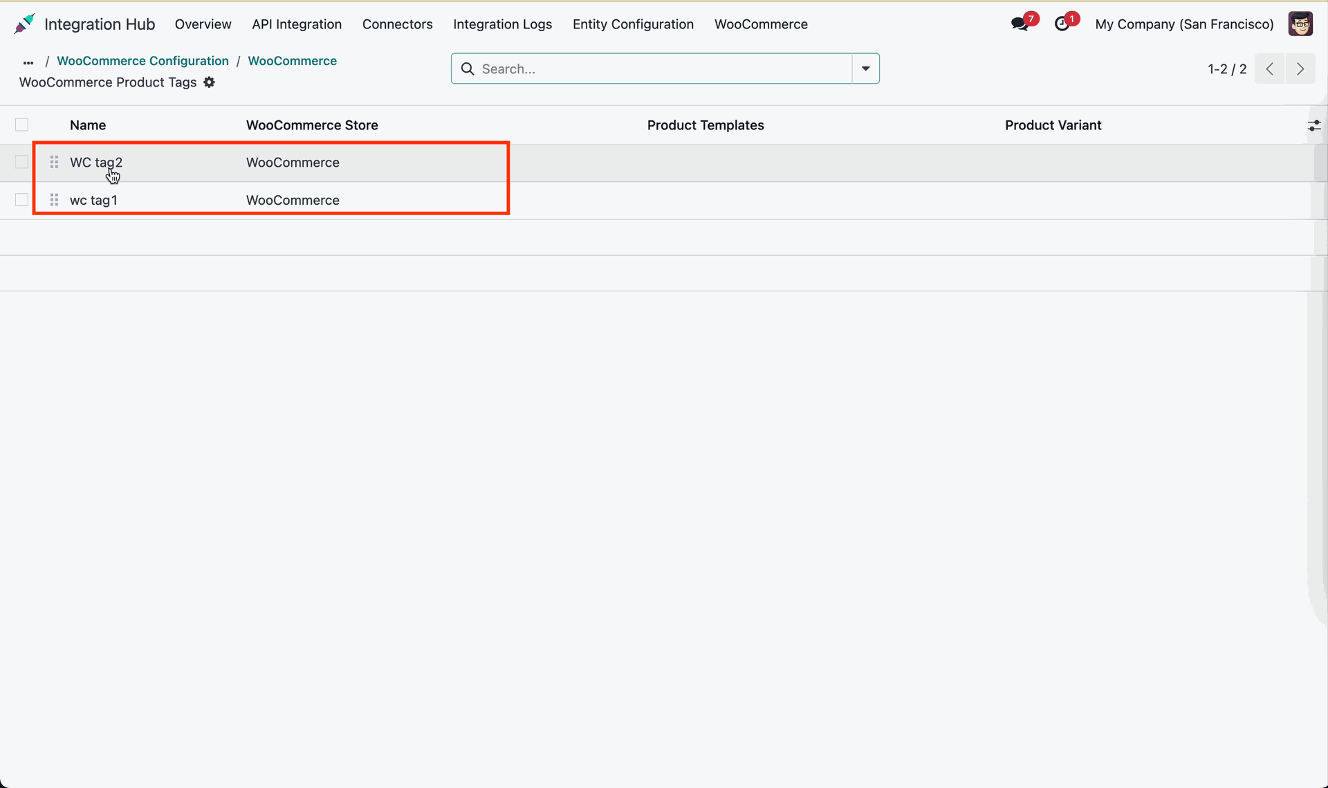This screenshot has width=1328, height=788.
Task: Click WooCommerce store cell in wc tag1 row
Action: [x=293, y=200]
